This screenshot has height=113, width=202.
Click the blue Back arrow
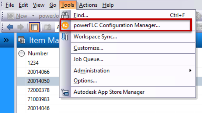point(10,27)
